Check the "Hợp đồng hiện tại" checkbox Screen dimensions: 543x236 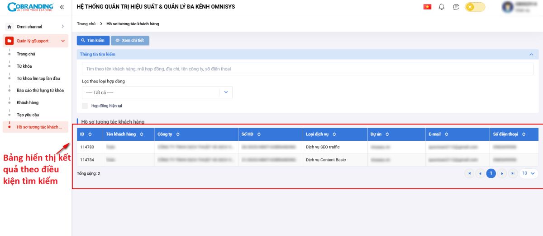click(x=85, y=106)
